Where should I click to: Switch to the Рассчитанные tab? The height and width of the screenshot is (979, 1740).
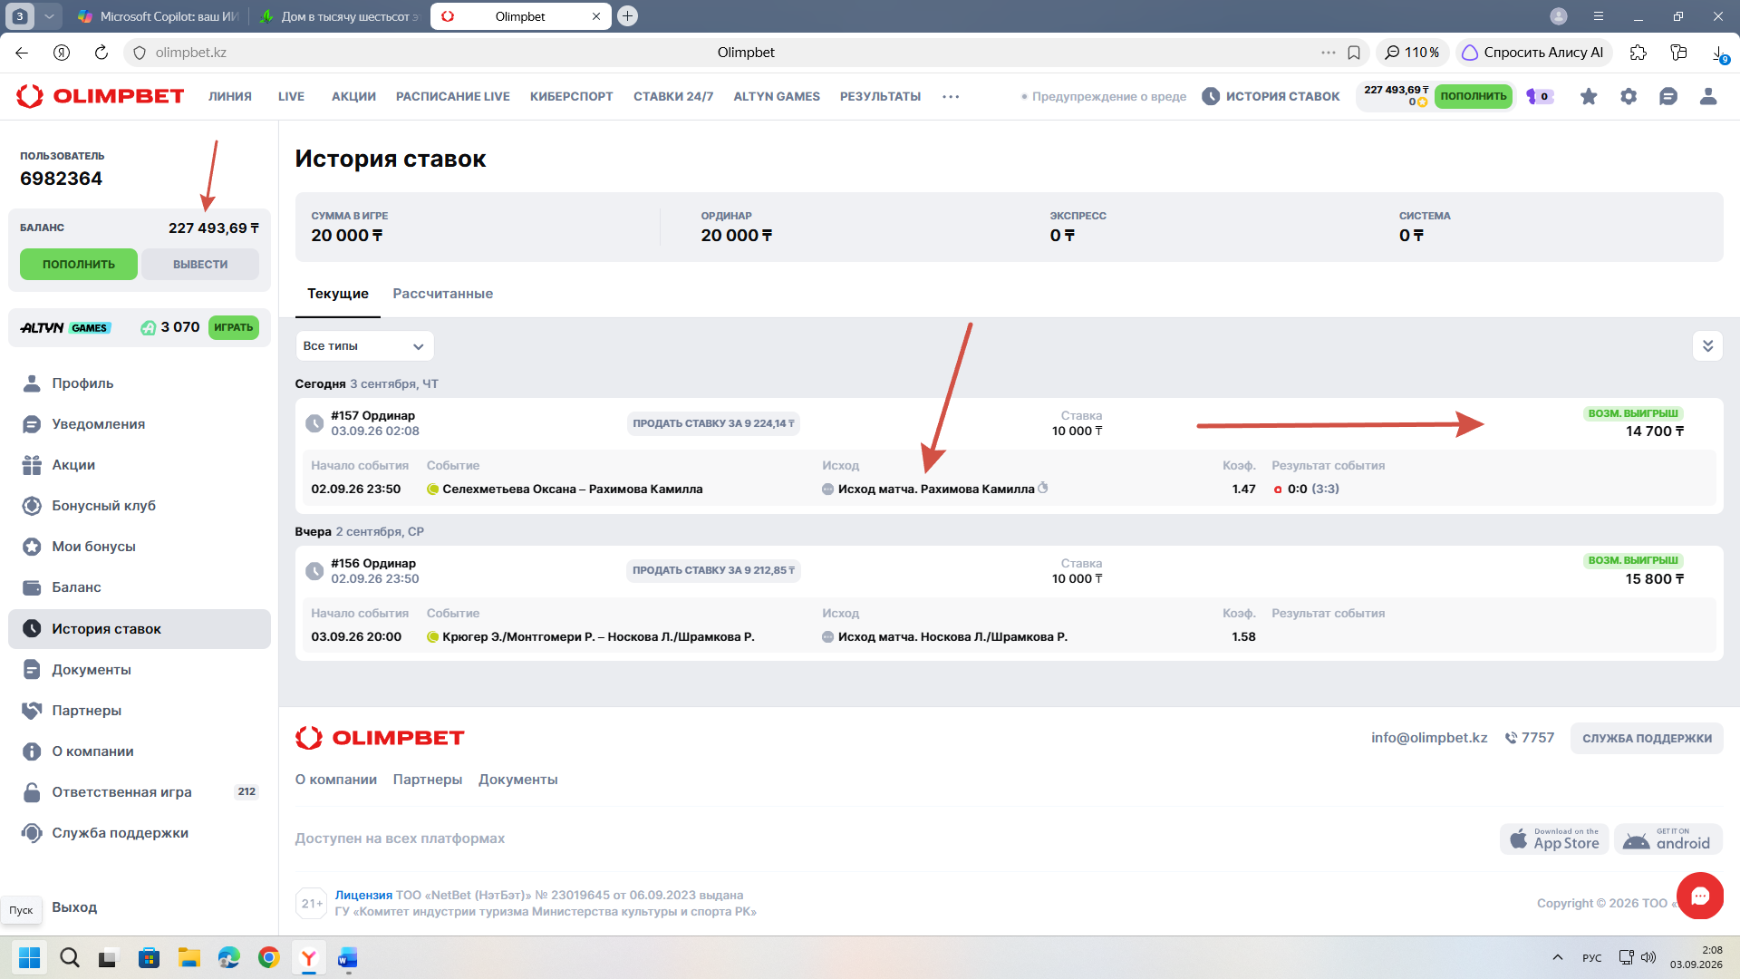(443, 294)
